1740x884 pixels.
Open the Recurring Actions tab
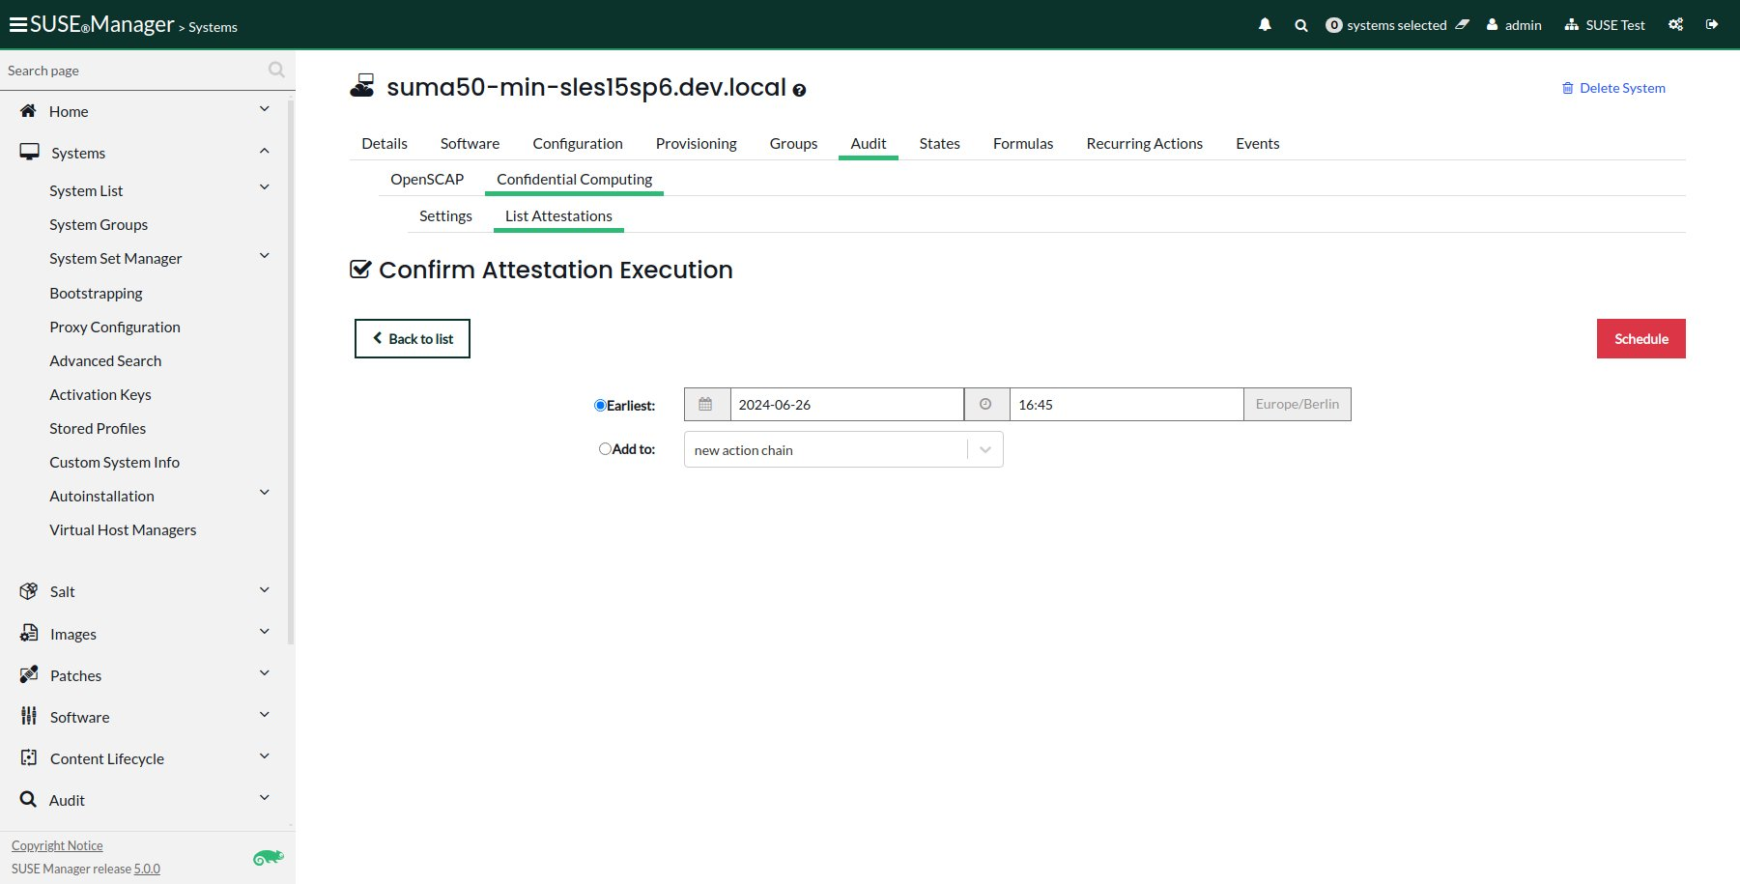coord(1144,144)
